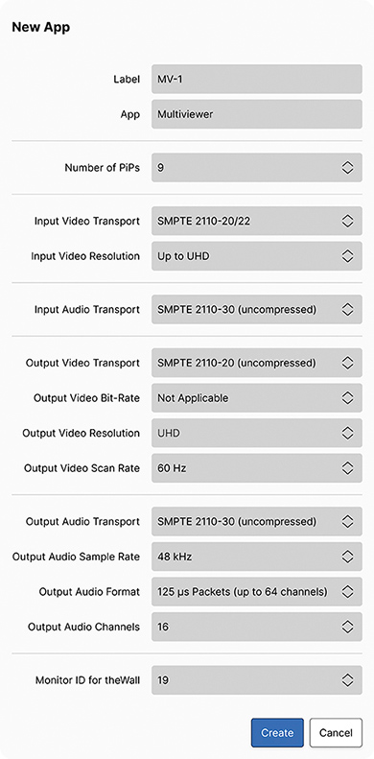Open the Output Audio Transport dropdown
Viewport: 374px width, 759px height.
256,521
